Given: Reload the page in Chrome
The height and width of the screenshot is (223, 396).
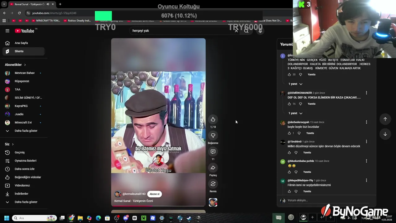Looking at the screenshot, I should (x=19, y=13).
